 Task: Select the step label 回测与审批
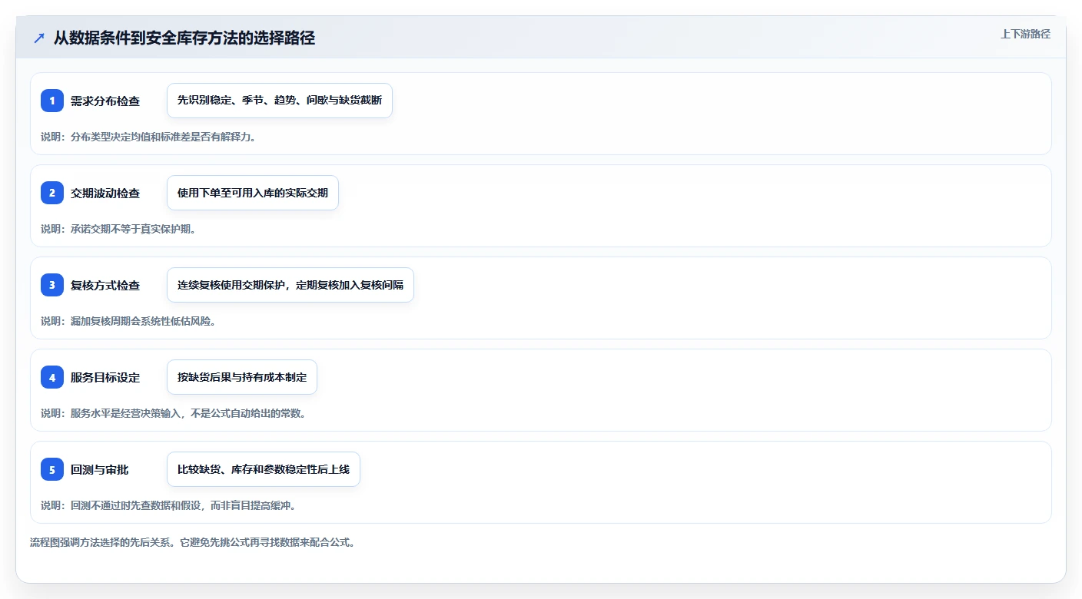(100, 469)
